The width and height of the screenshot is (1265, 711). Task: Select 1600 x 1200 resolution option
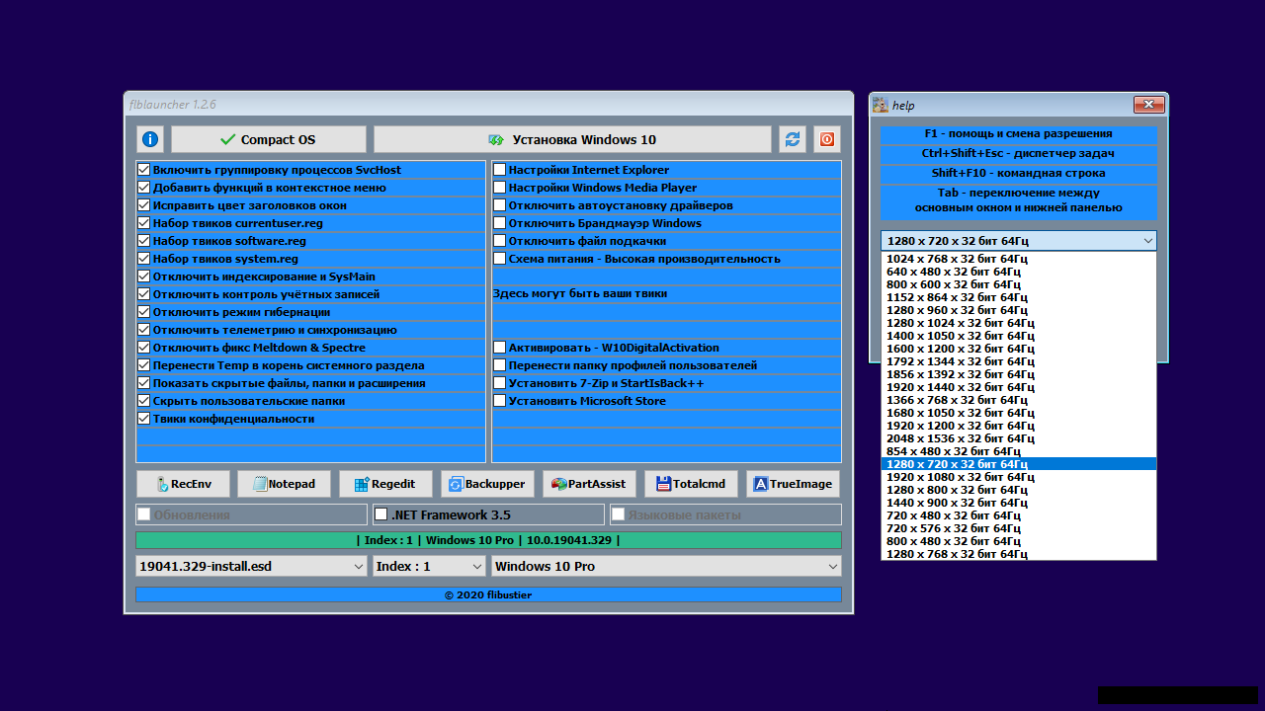1018,349
